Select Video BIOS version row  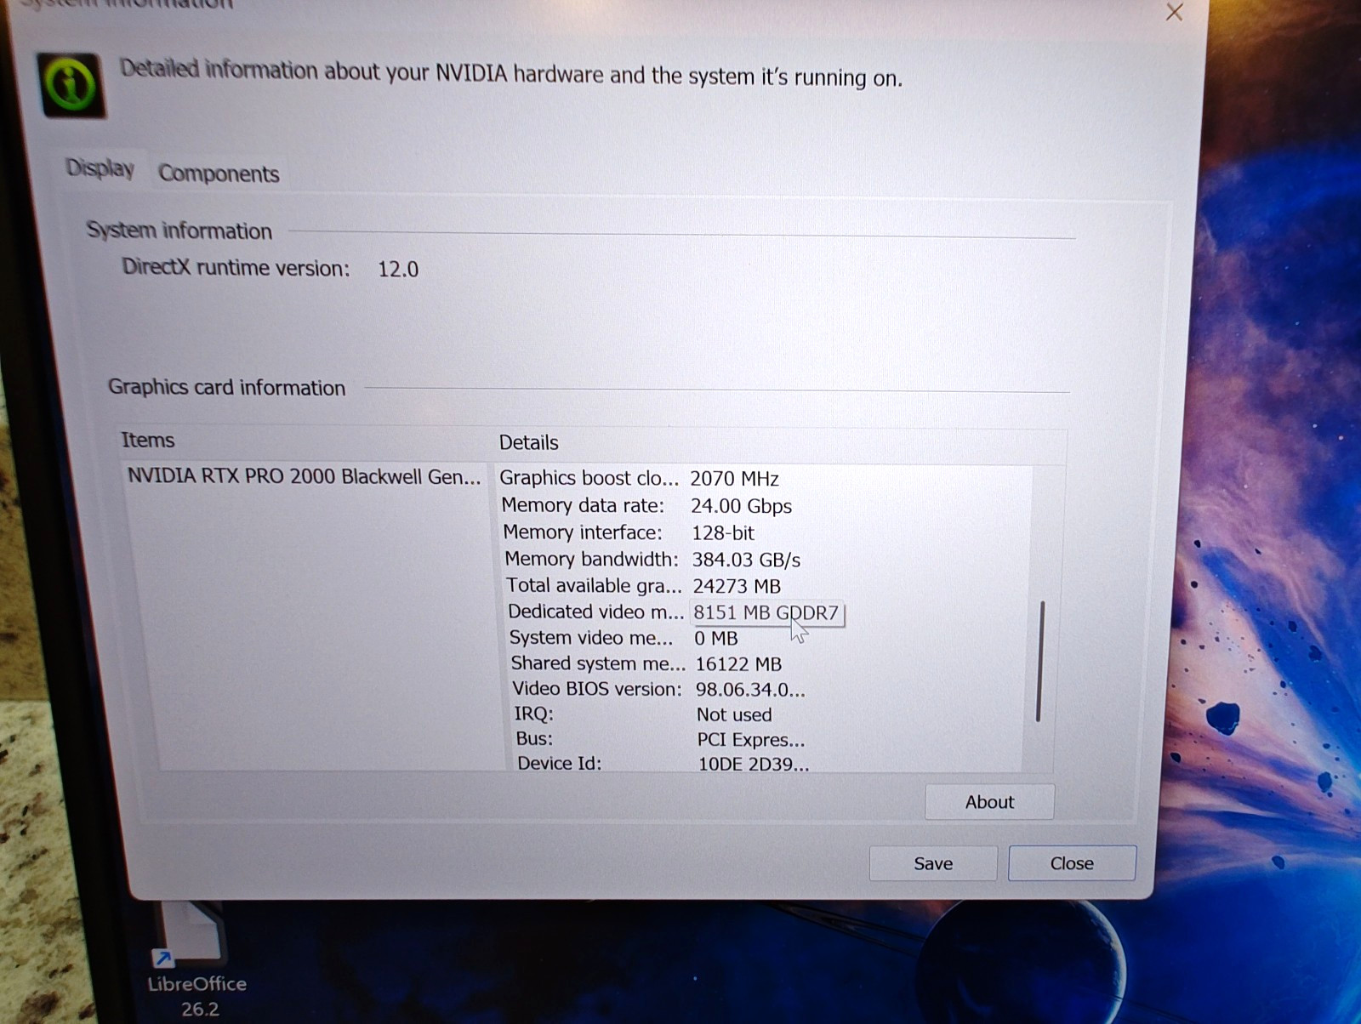point(658,689)
